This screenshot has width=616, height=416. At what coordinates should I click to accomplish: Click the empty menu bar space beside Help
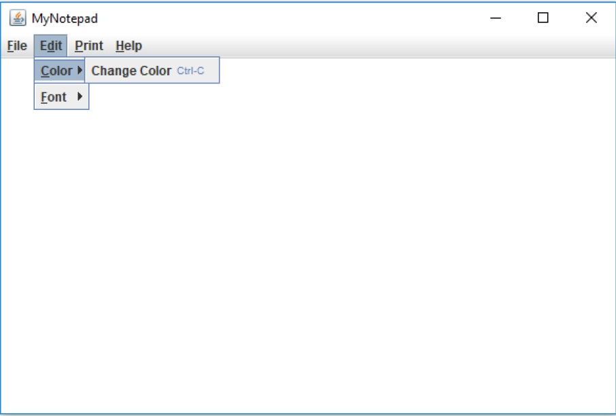(x=272, y=45)
